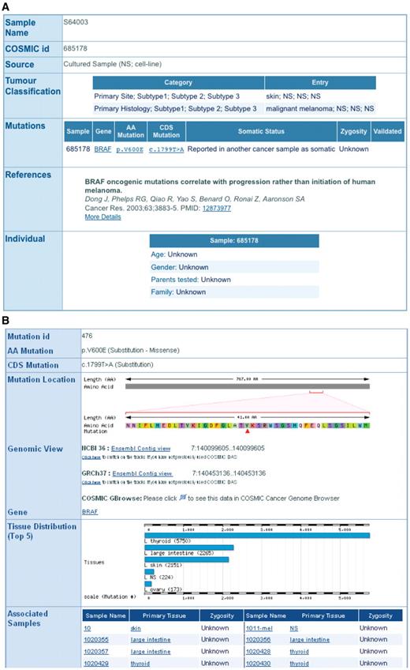This screenshot has height=670, width=410.
Task: Select 'p.V600E (Substitution - Missense)' text
Action: pos(130,350)
